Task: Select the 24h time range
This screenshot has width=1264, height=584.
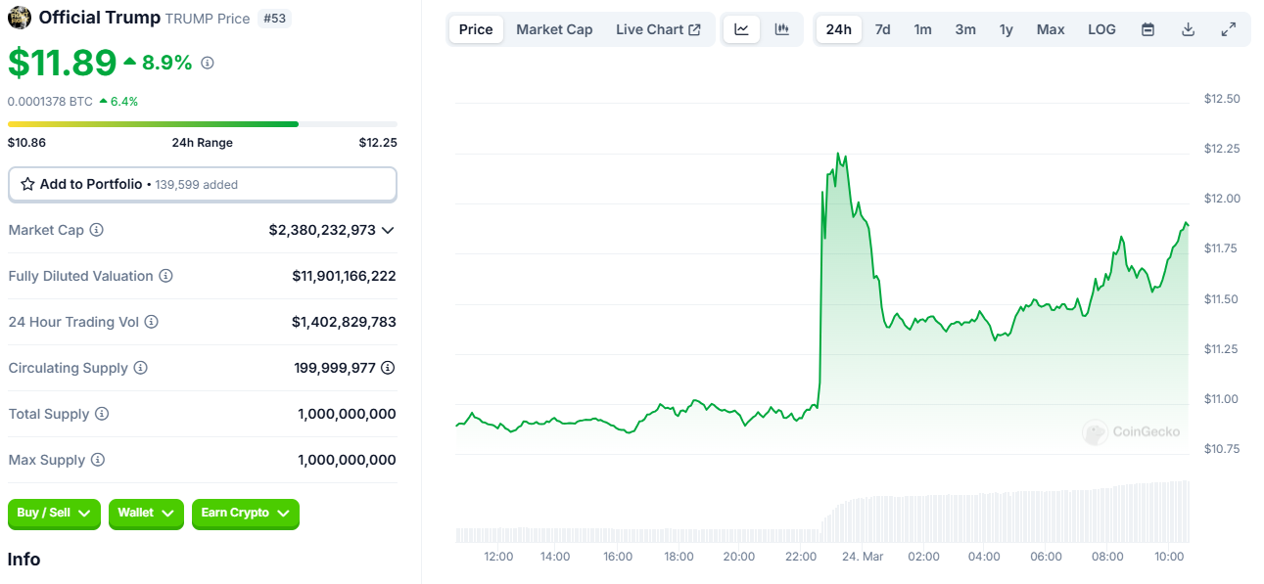Action: pos(838,29)
